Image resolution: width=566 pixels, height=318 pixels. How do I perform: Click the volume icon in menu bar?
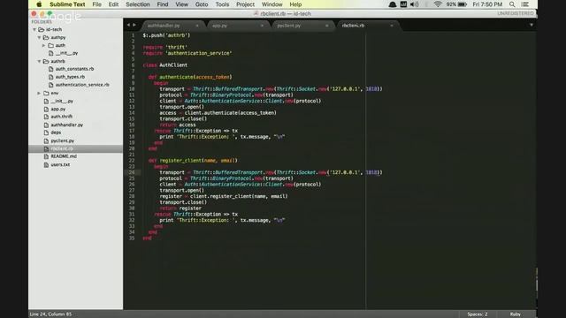pos(415,4)
